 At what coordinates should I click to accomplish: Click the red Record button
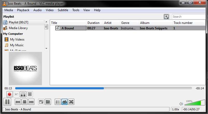pos(10,94)
